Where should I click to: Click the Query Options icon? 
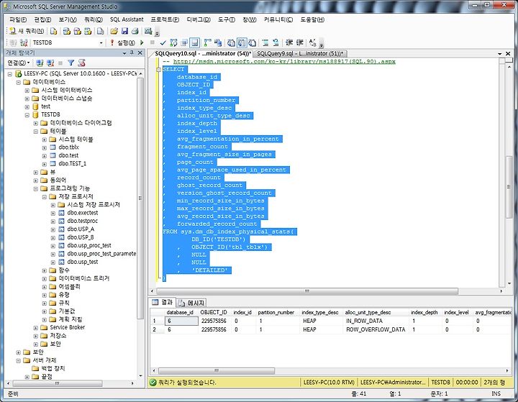[184, 42]
